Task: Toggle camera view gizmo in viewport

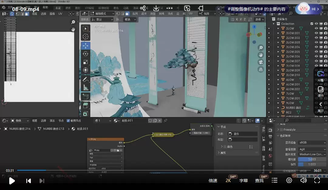Action: click(x=261, y=62)
